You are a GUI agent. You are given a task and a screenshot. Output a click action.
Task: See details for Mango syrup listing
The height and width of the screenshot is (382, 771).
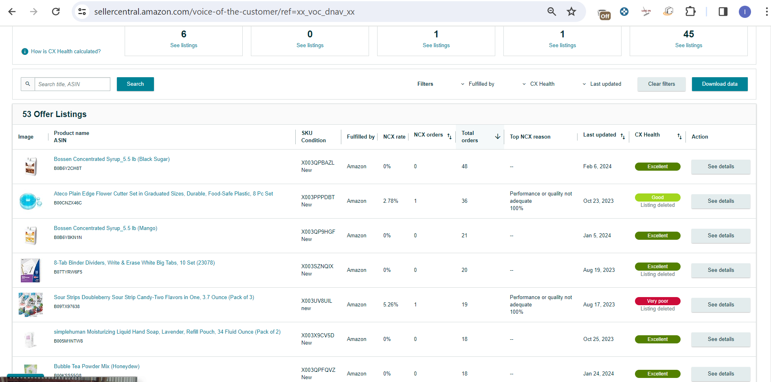click(x=720, y=236)
